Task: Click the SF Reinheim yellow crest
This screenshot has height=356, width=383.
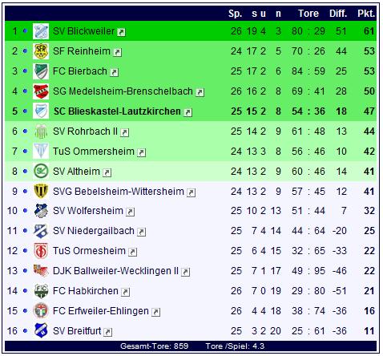Action: click(x=41, y=51)
